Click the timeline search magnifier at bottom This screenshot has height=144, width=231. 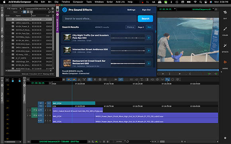click(x=127, y=142)
